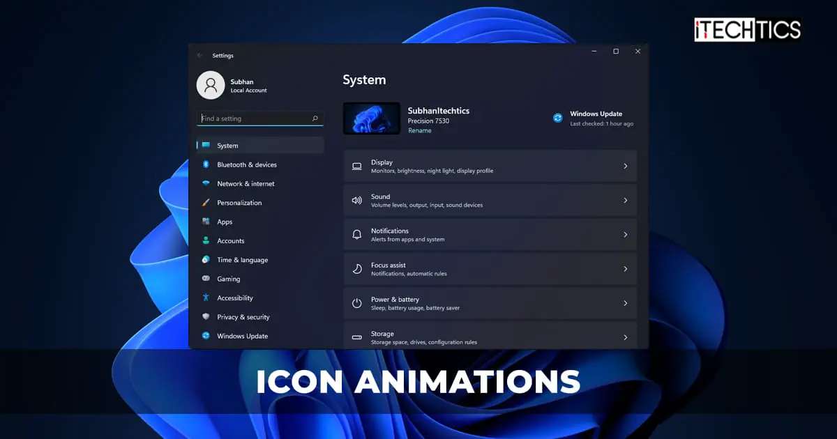
Task: Select System in the sidebar
Action: coord(260,146)
